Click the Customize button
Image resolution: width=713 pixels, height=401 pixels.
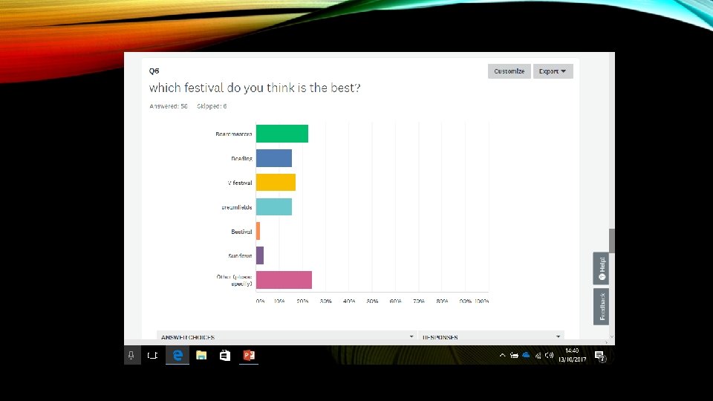click(x=509, y=71)
